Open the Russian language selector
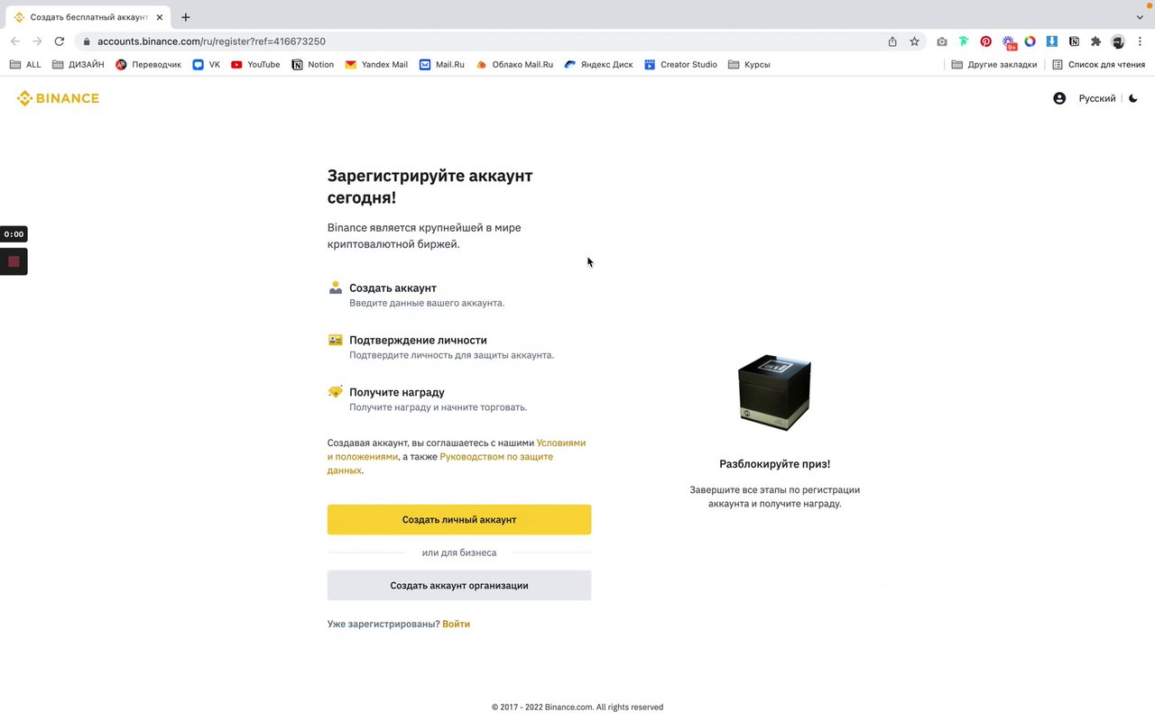The width and height of the screenshot is (1155, 721). (x=1096, y=98)
